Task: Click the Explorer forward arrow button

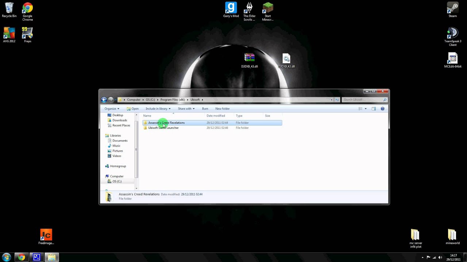Action: coord(111,100)
